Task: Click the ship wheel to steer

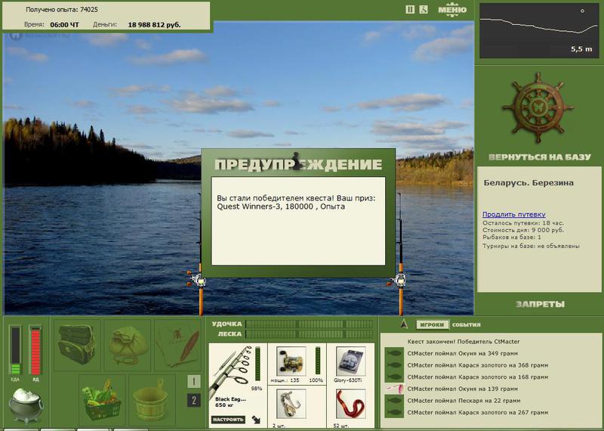Action: point(538,107)
